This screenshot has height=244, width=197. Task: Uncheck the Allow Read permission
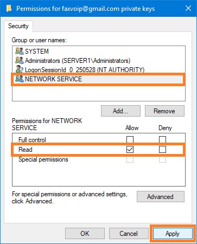tap(130, 150)
